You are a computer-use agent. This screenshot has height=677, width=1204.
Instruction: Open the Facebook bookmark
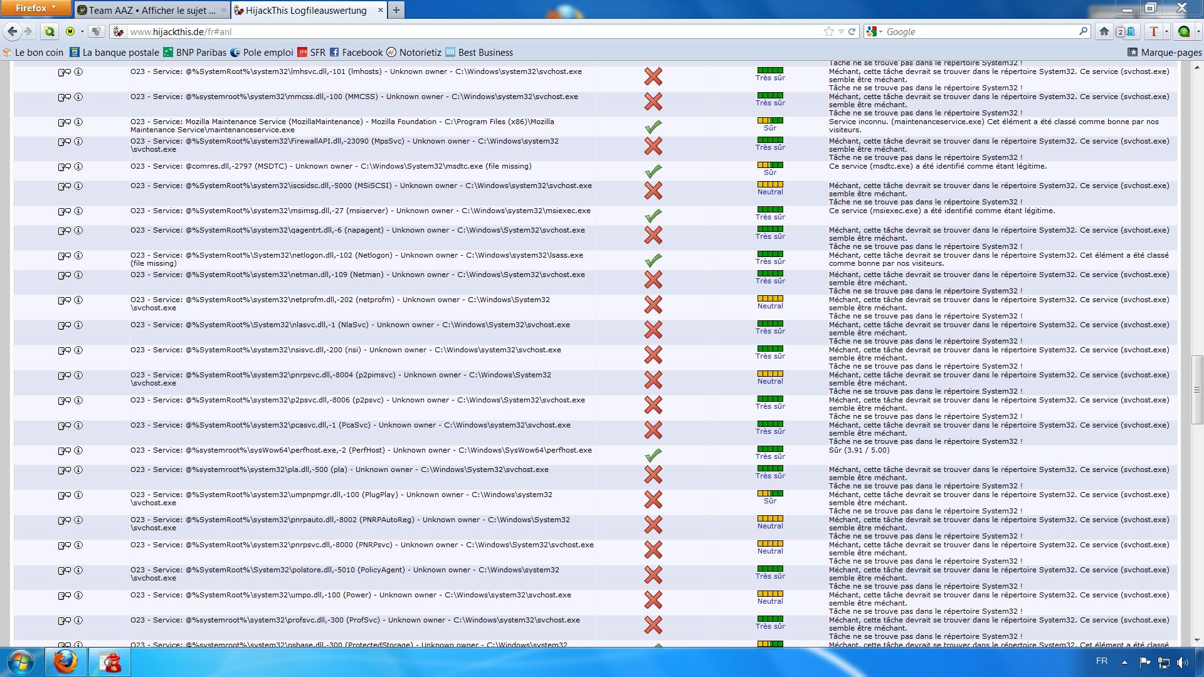pos(356,53)
